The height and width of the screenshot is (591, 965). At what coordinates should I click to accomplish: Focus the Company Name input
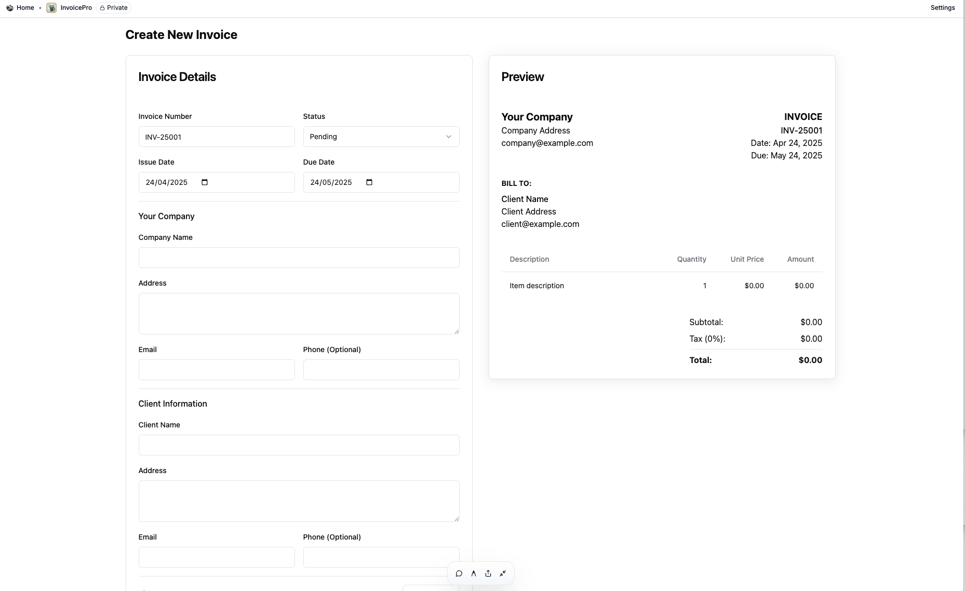pyautogui.click(x=299, y=258)
